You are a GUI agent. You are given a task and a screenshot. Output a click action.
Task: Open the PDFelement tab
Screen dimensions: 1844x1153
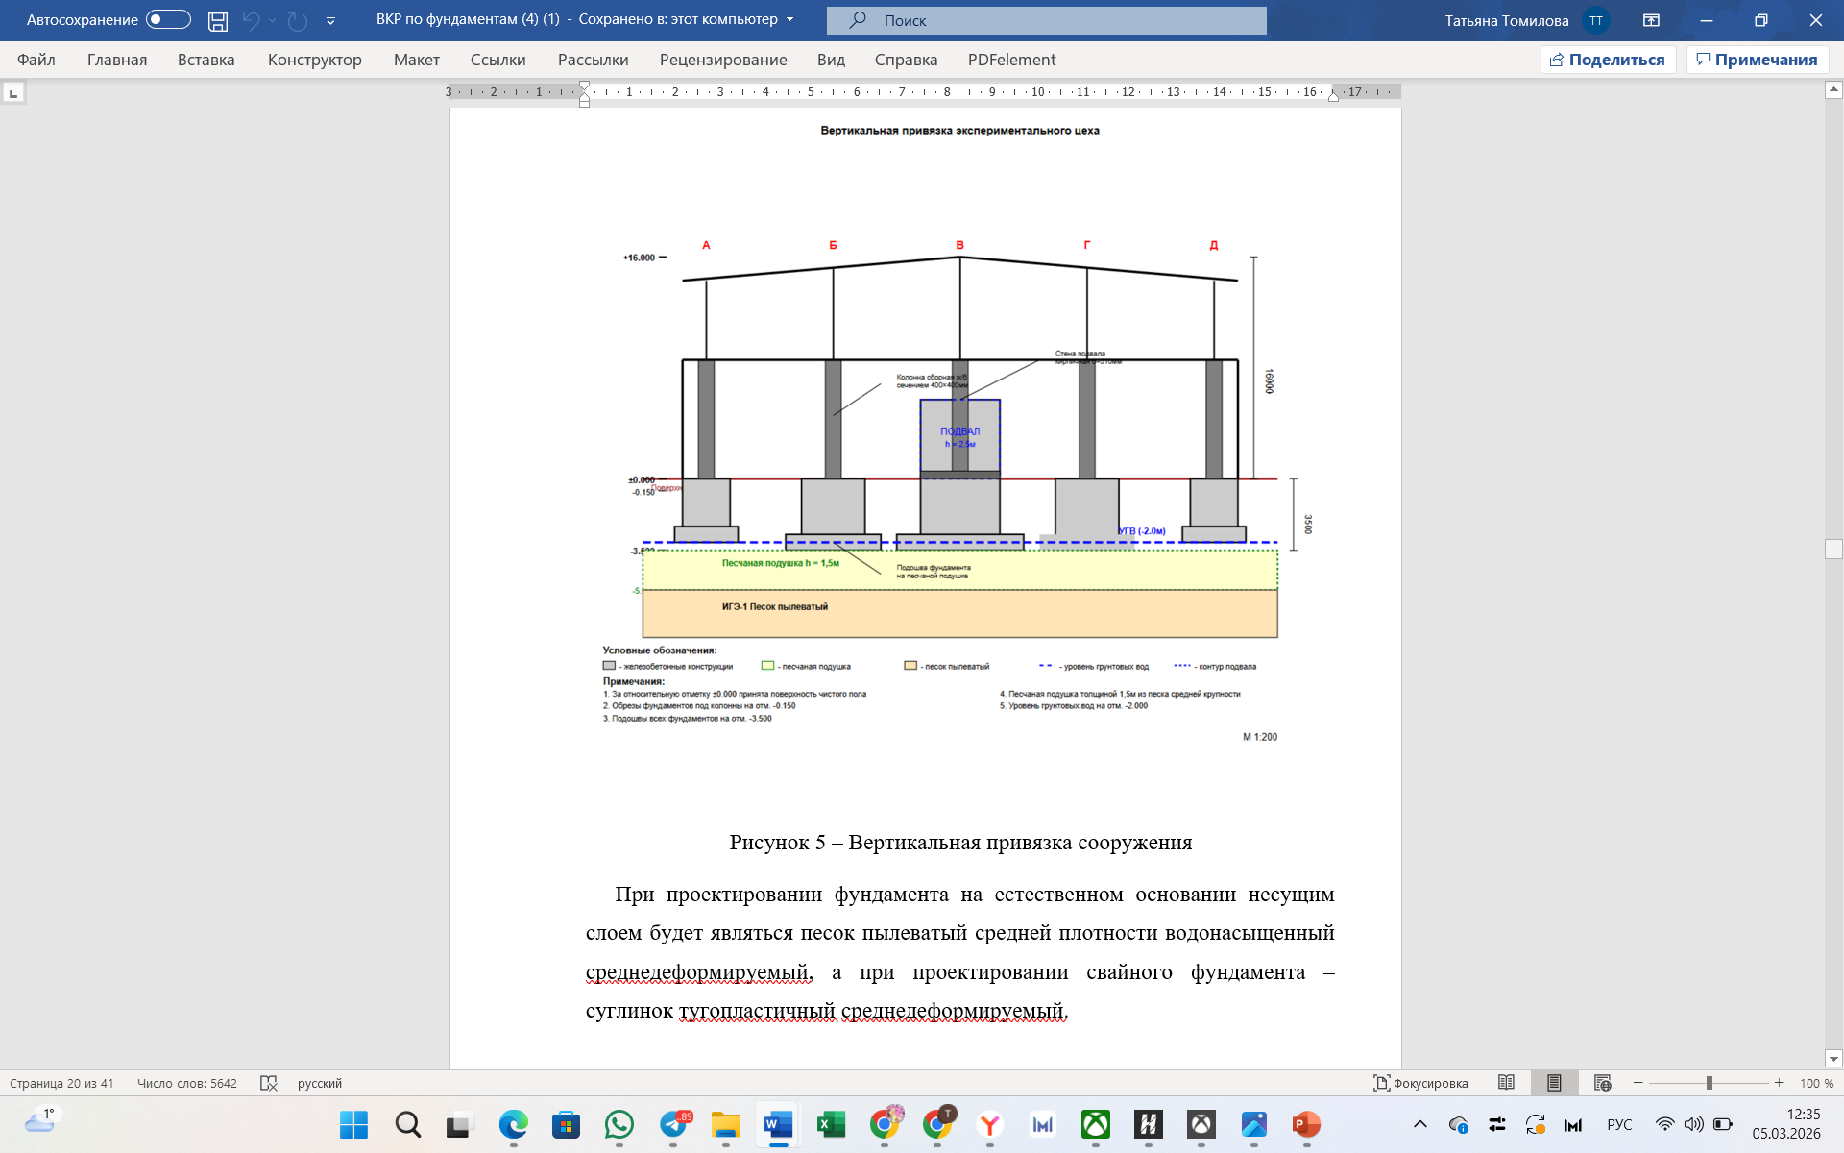tap(1011, 60)
